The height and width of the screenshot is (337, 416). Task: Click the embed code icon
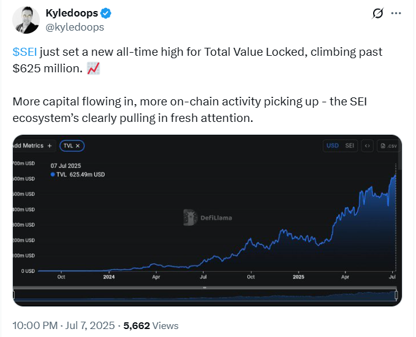pyautogui.click(x=368, y=146)
